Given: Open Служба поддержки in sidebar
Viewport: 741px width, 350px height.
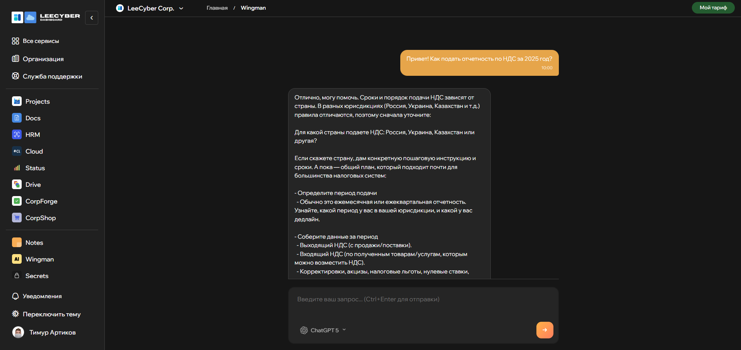Looking at the screenshot, I should click(52, 77).
